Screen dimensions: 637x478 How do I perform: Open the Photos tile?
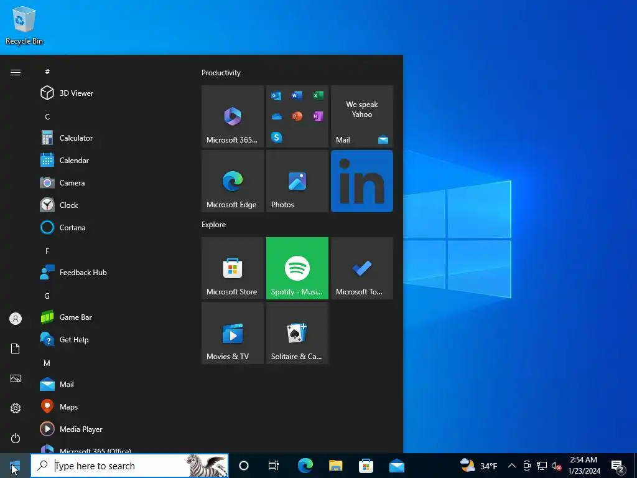pyautogui.click(x=297, y=181)
